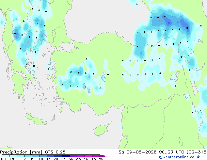
Task: Click the 35–40 mm legend swatch
Action: 81,156
